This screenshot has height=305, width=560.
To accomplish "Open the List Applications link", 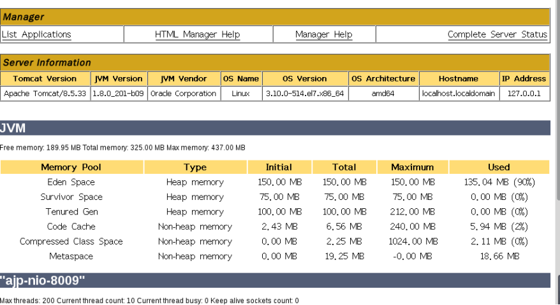I will coord(36,34).
